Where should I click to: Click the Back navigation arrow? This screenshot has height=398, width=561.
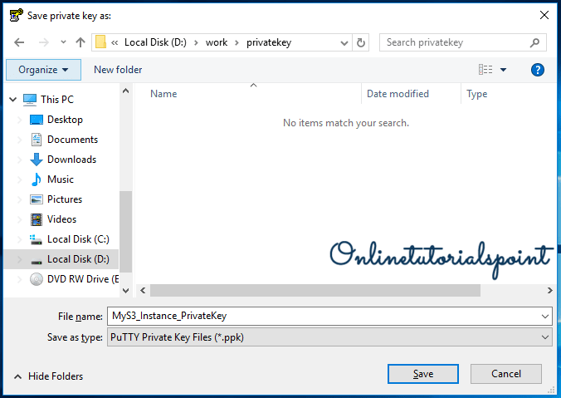(x=19, y=42)
